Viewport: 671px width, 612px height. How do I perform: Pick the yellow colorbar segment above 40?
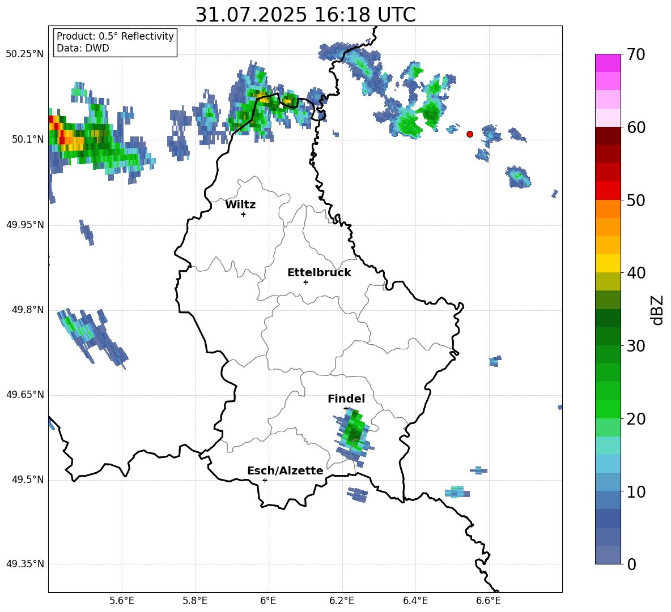(x=608, y=263)
